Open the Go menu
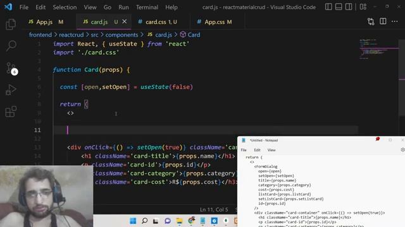Screen dimensions: 405x227 click(x=108, y=7)
